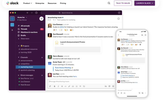Screen dimensions: 166x100
Task: Click the compose new message icon
Action: [41, 19]
